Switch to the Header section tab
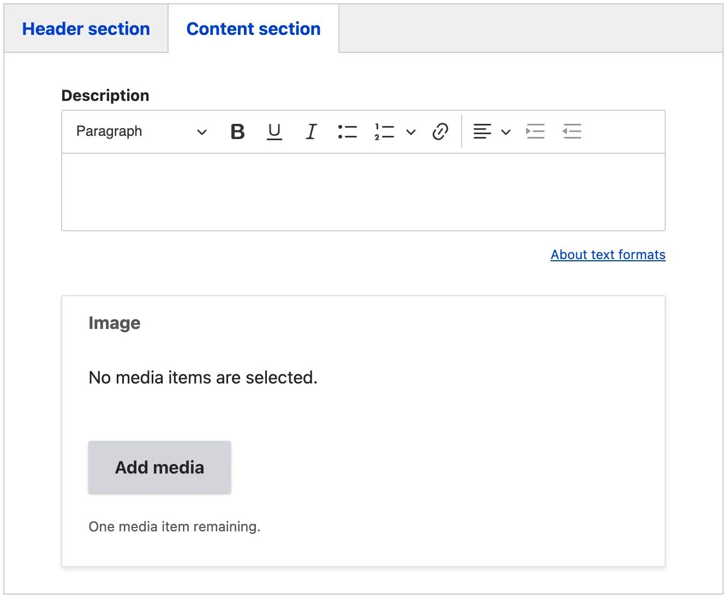Screen dimensions: 728x599 click(x=86, y=29)
